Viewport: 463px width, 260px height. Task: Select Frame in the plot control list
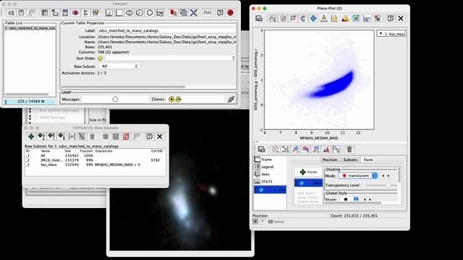click(269, 160)
